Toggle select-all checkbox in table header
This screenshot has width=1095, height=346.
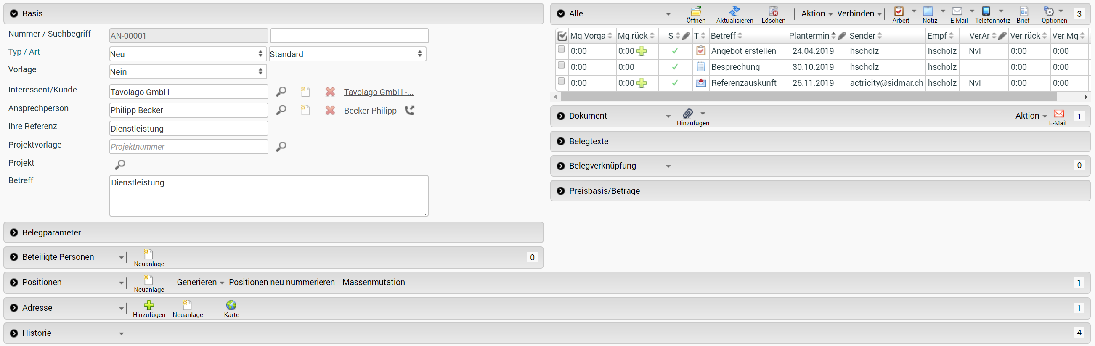click(x=562, y=36)
